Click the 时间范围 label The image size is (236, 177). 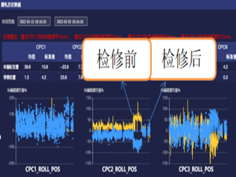(x=8, y=22)
